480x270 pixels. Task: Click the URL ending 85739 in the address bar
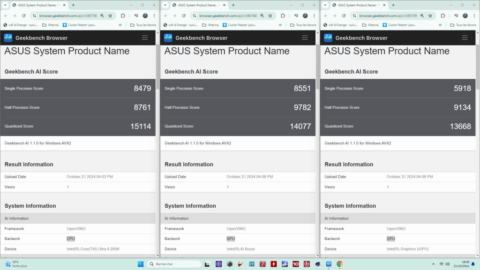click(388, 15)
